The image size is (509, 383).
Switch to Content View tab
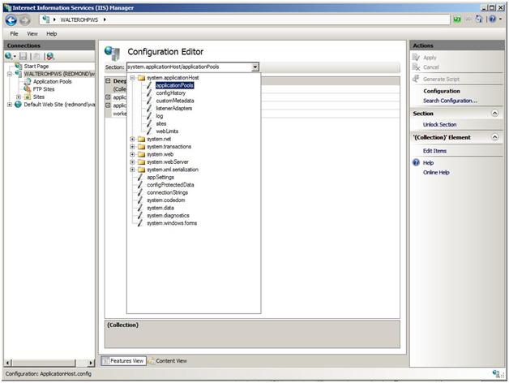168,361
